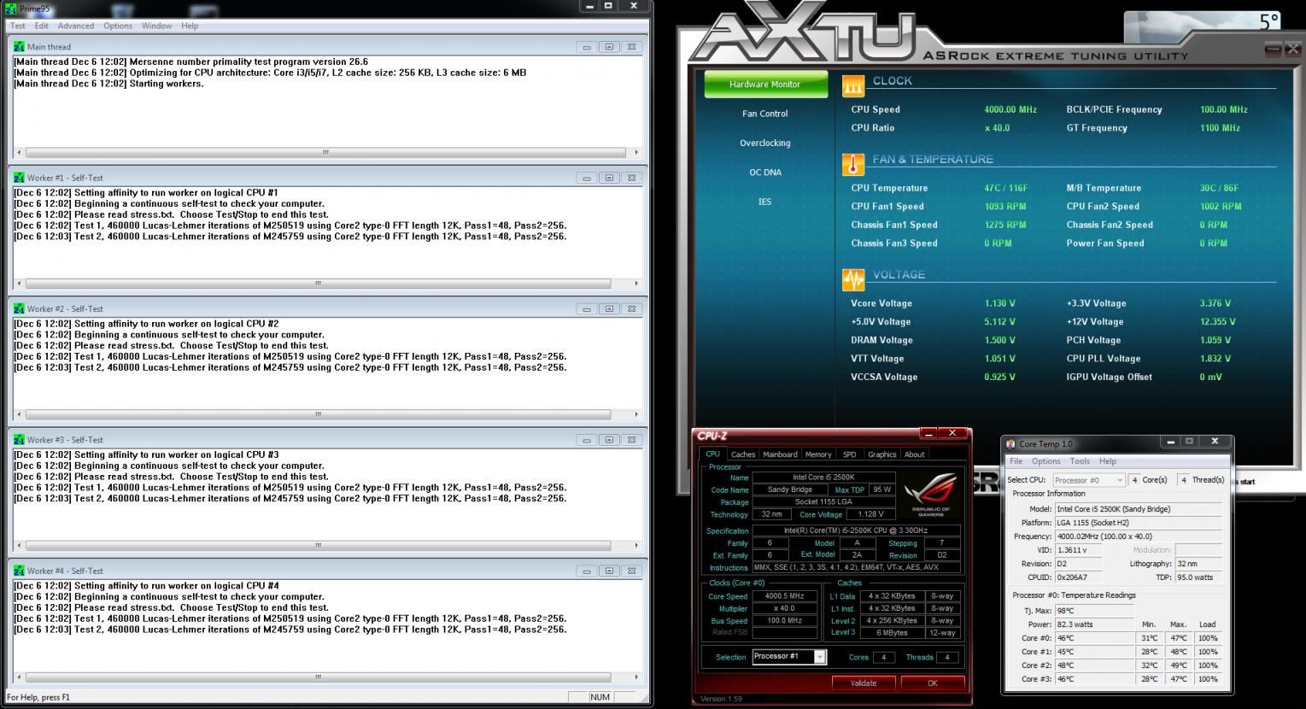Image resolution: width=1306 pixels, height=709 pixels.
Task: Click the Core Voltage 1.128 V field in CPU-Z
Action: 871,514
